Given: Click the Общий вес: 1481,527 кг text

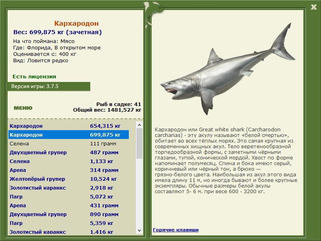Looking at the screenshot, I should (x=107, y=110).
